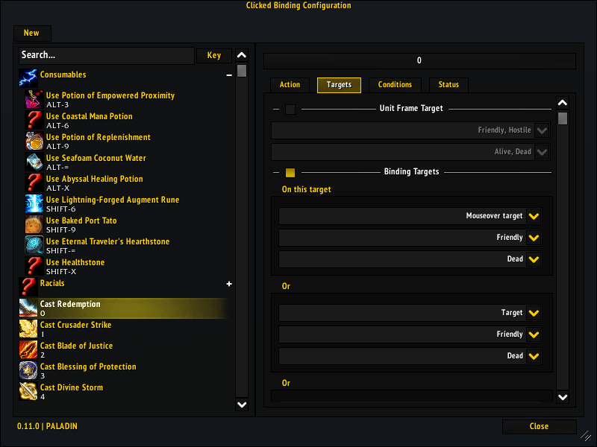Open the Mouseover target dropdown
The image size is (597, 447).
(534, 217)
